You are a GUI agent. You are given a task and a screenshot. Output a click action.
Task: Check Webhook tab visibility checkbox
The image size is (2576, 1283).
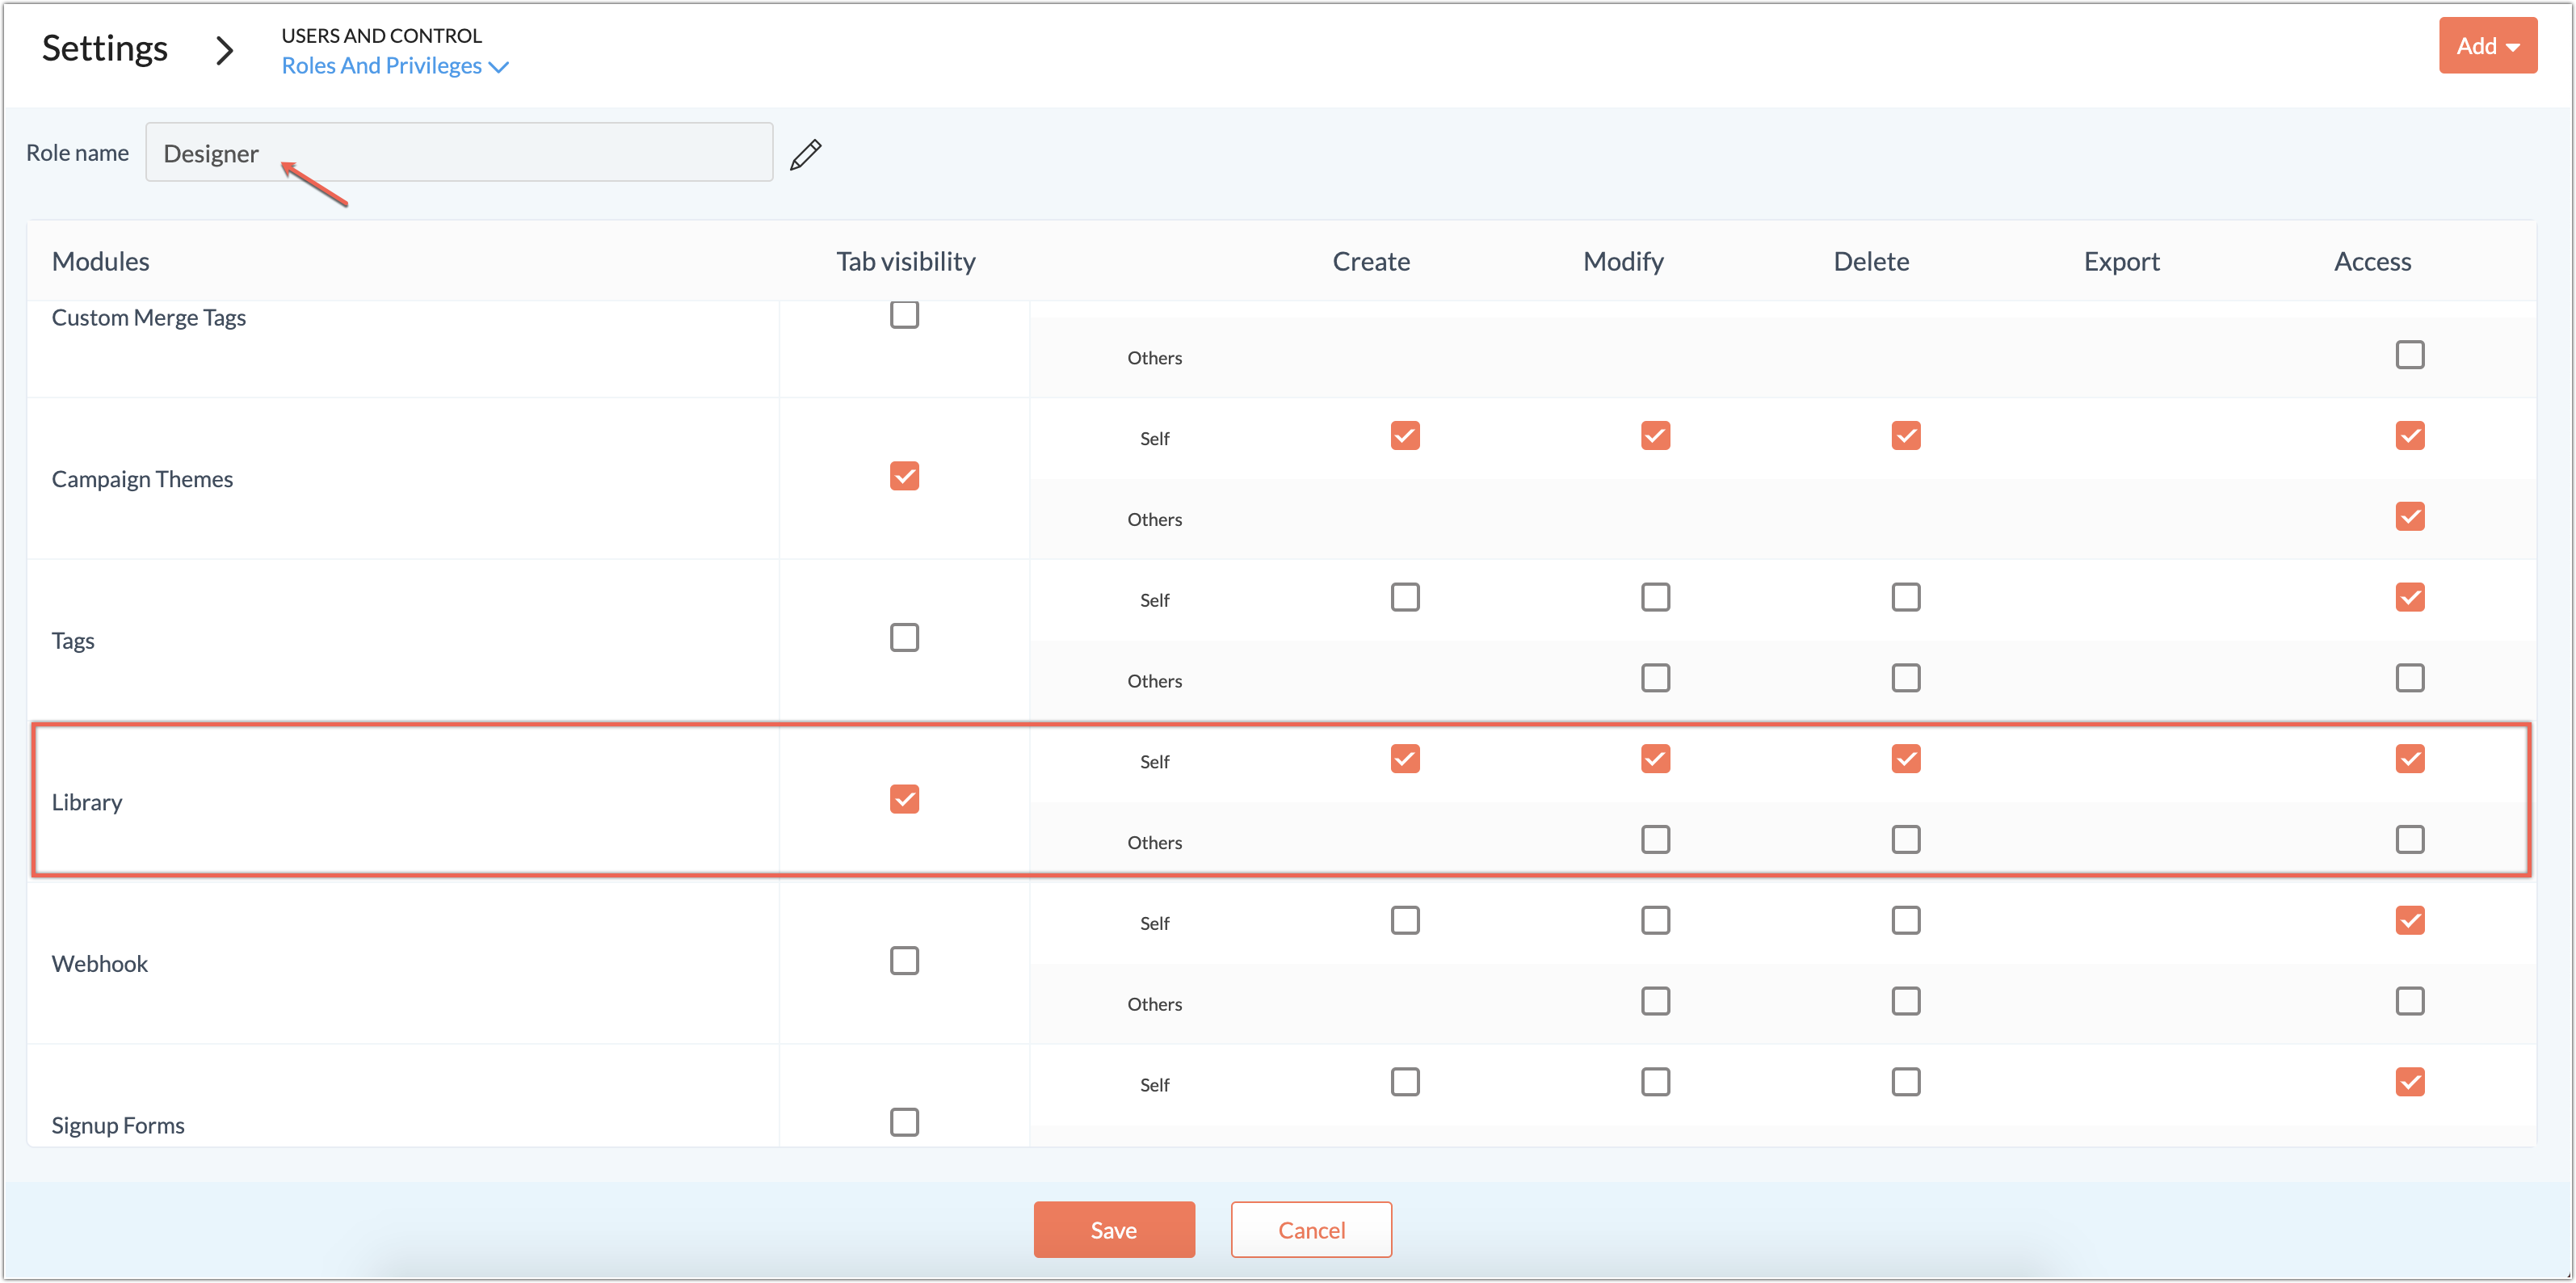(904, 961)
